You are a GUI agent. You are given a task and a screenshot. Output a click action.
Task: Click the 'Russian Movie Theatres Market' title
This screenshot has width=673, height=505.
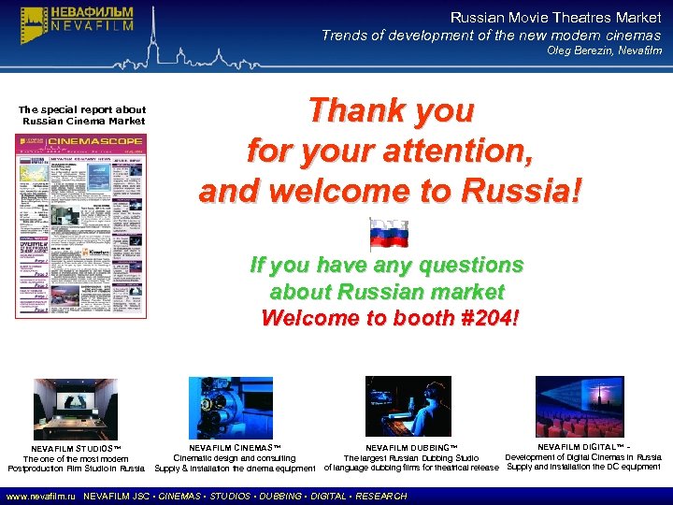coord(556,18)
